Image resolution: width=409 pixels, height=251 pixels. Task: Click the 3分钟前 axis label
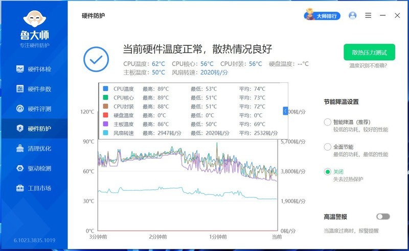(x=98, y=237)
